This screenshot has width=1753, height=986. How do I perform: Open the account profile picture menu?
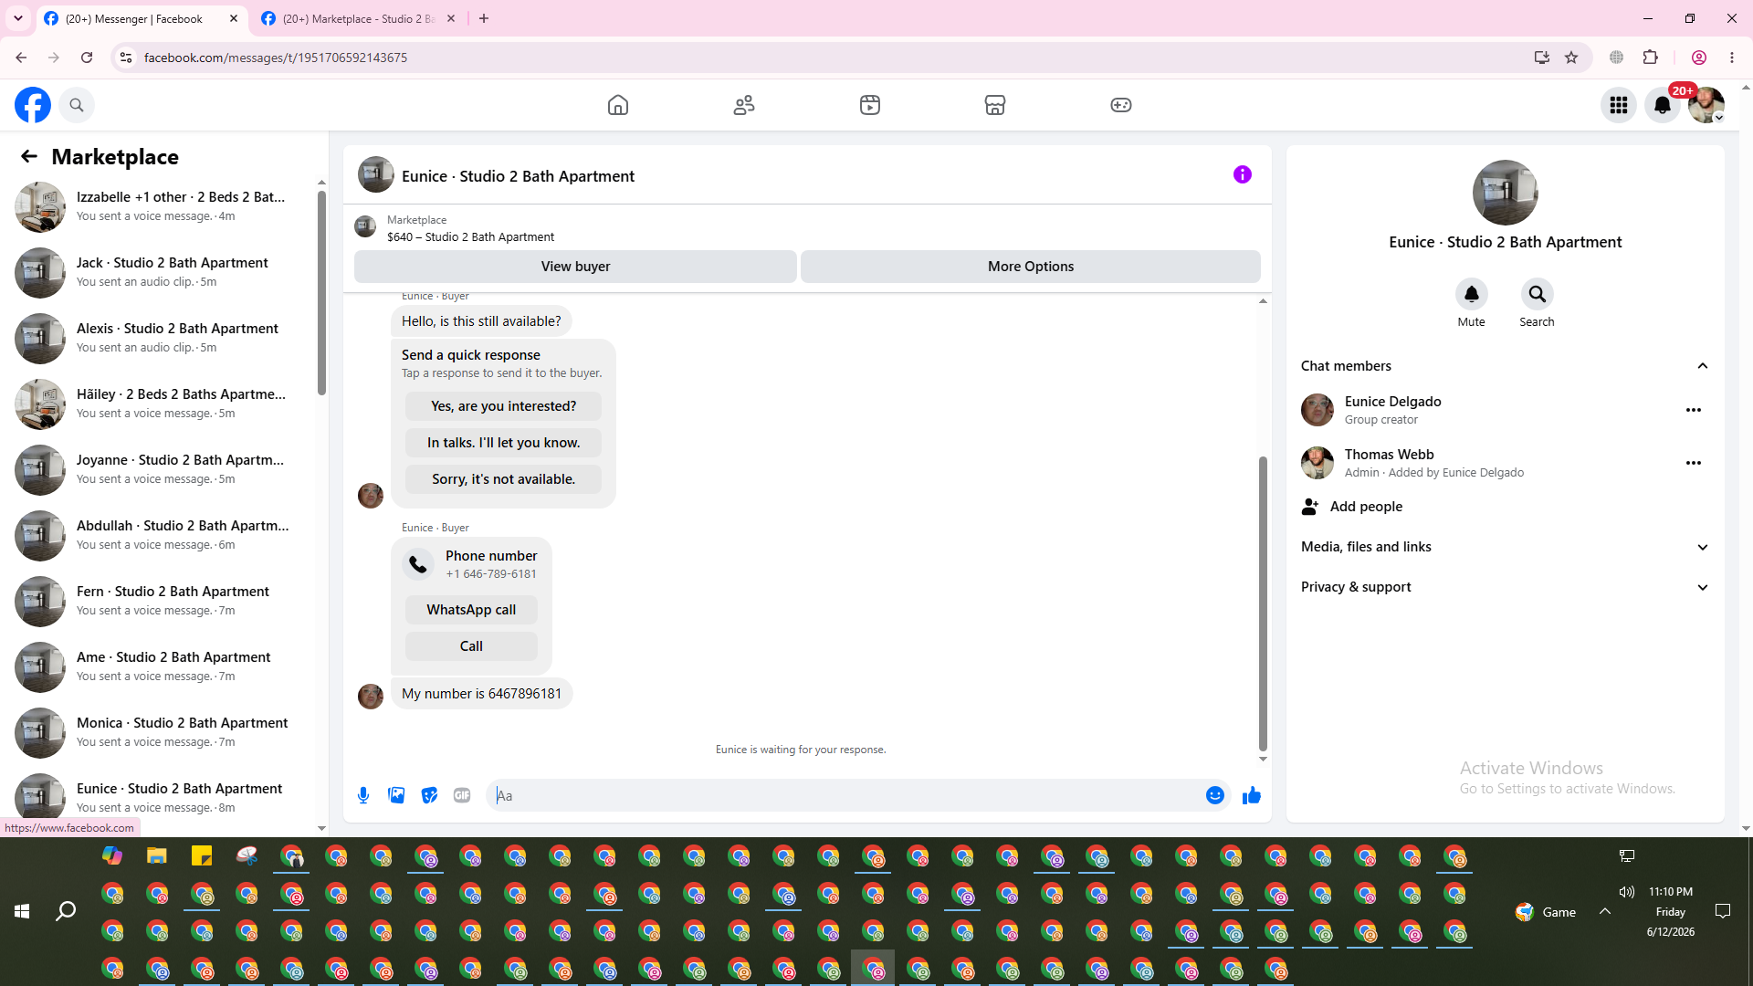point(1706,105)
